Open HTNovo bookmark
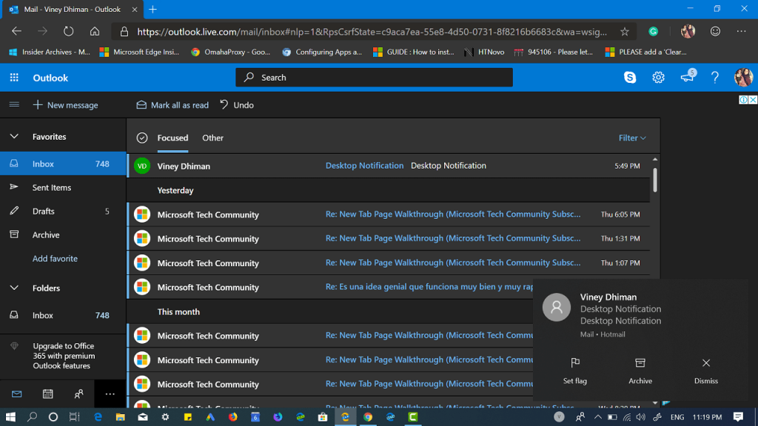The height and width of the screenshot is (426, 758). pos(484,52)
